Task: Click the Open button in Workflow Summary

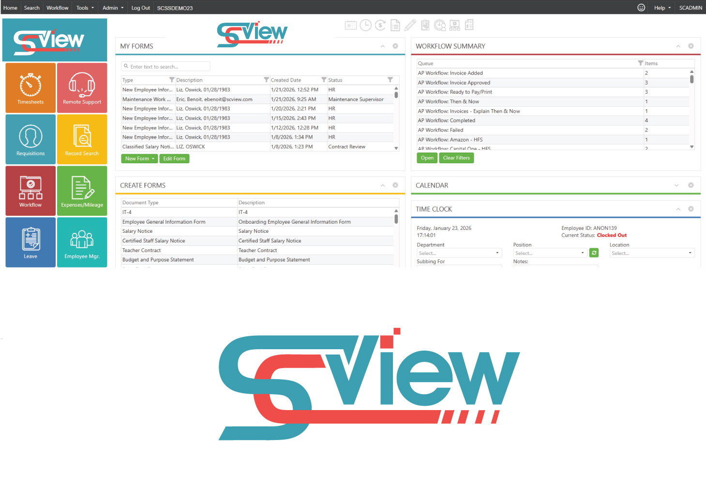Action: [427, 158]
